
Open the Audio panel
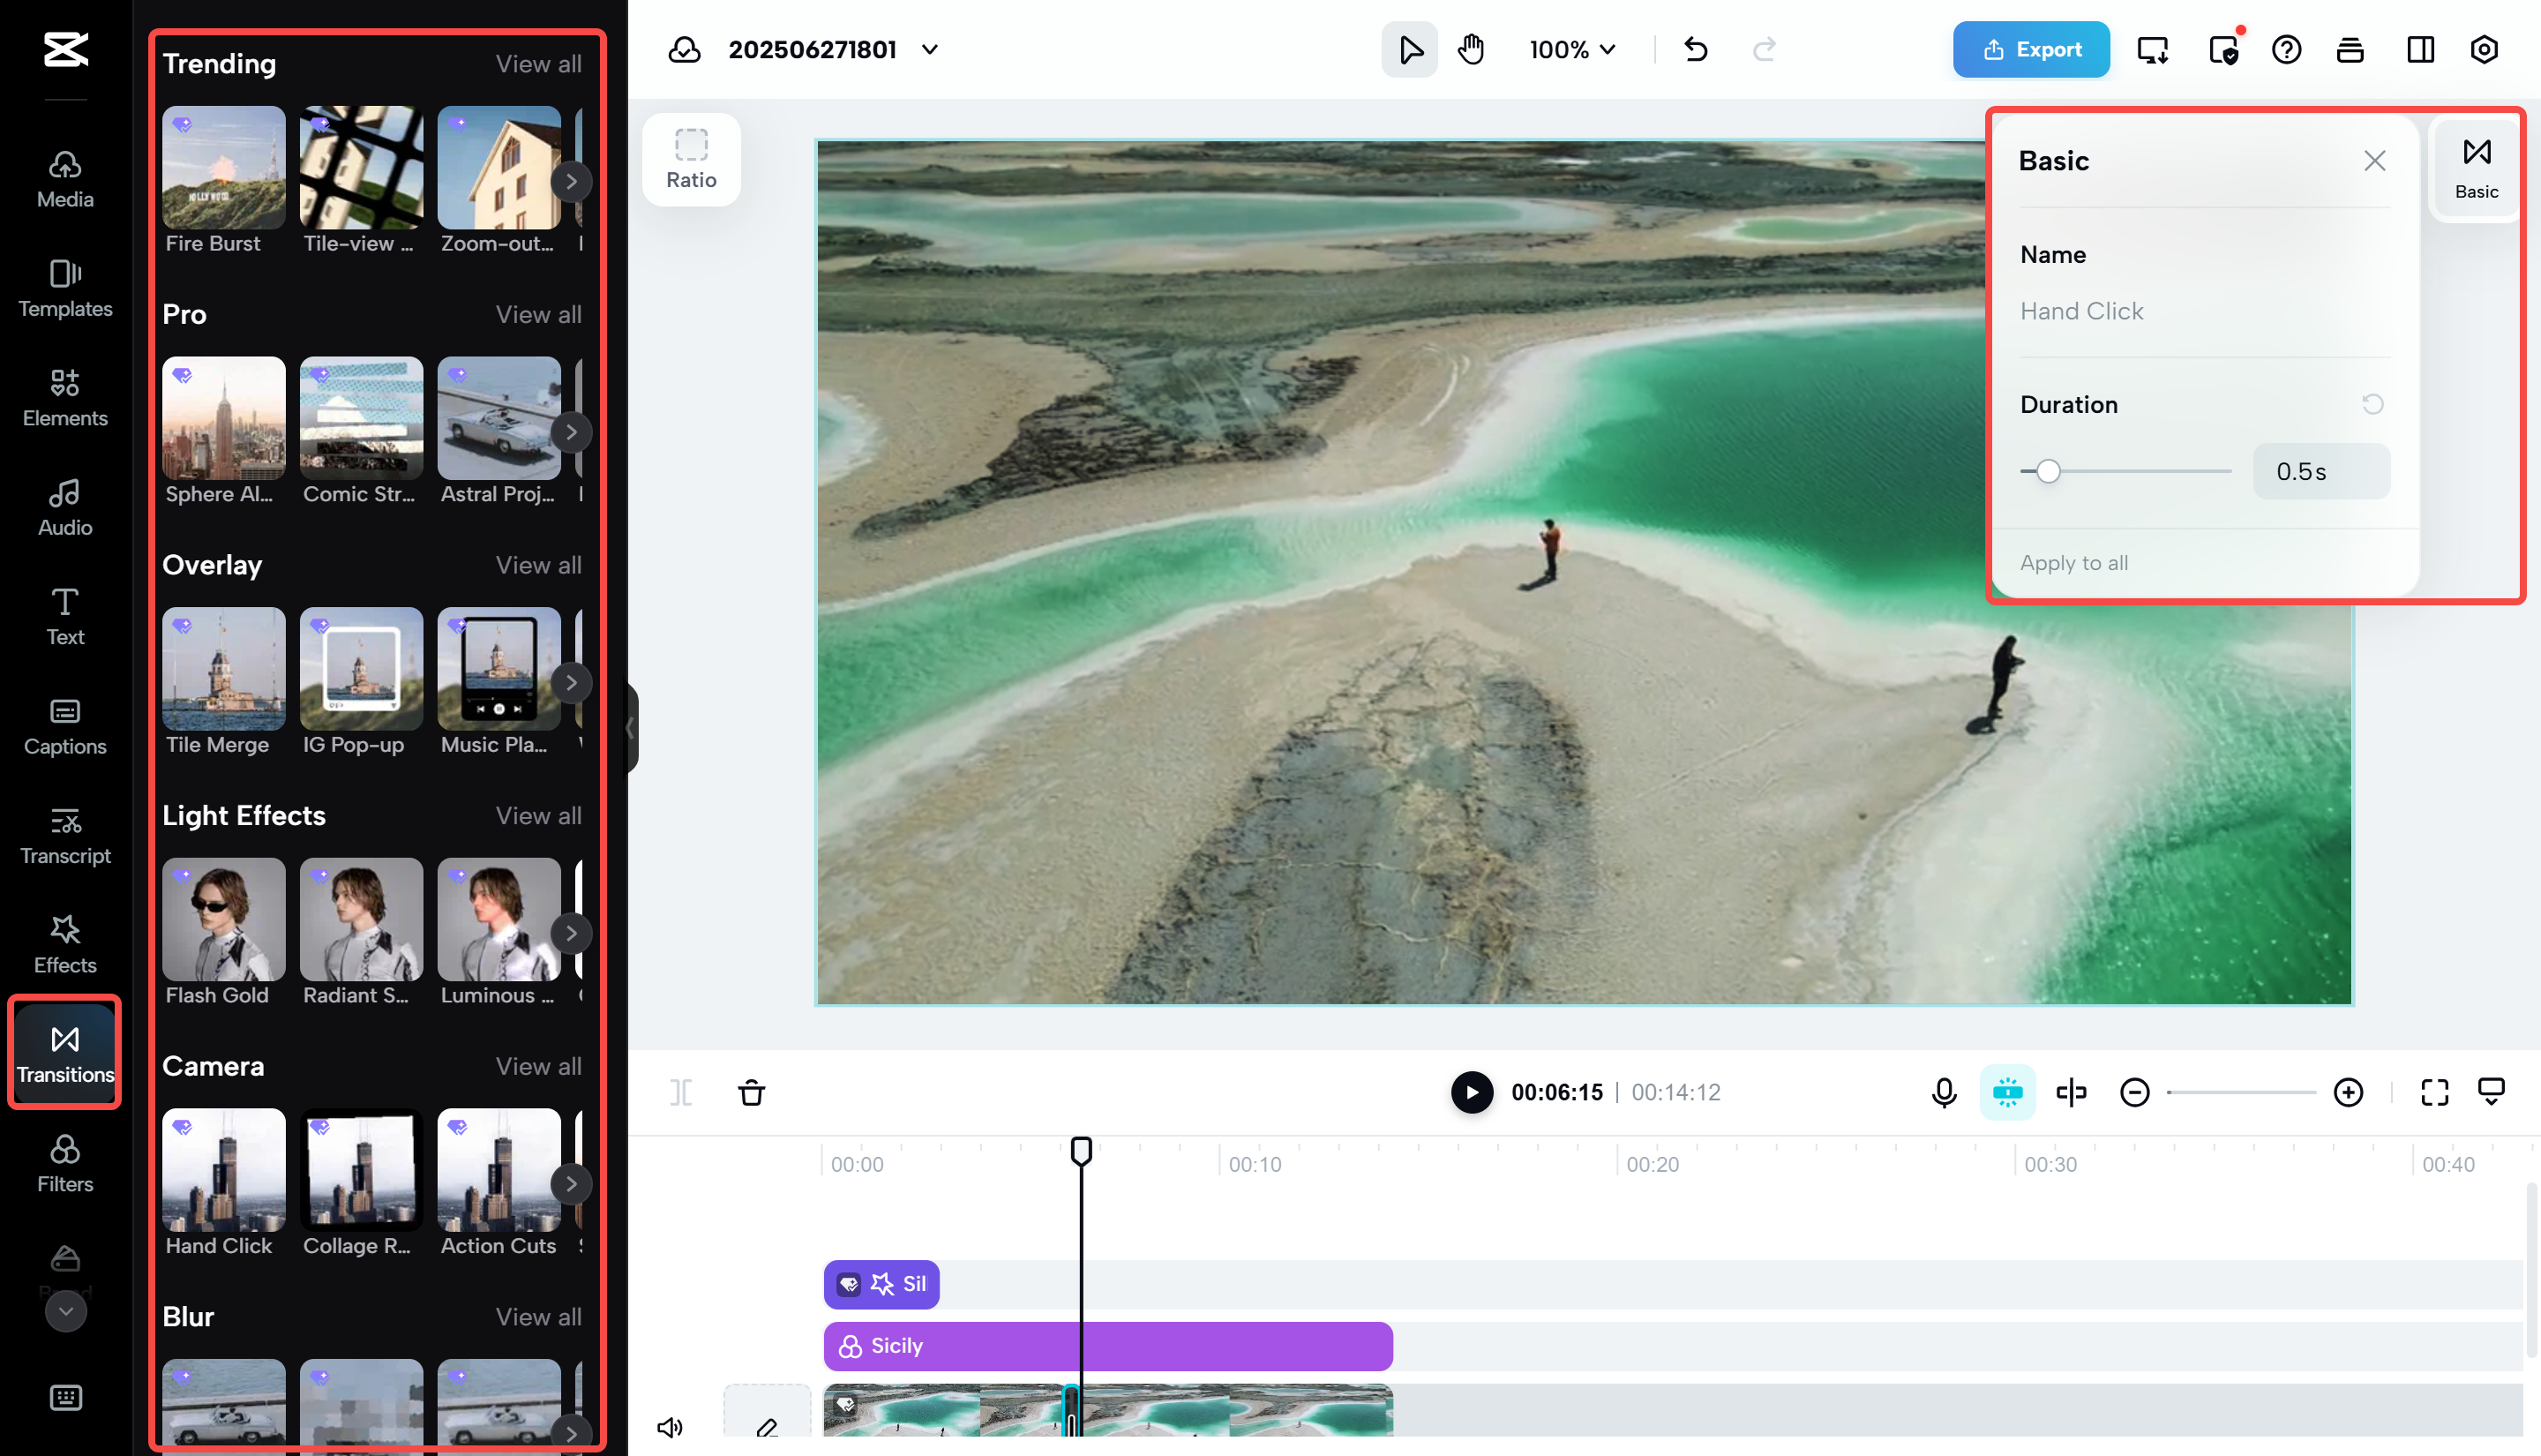tap(64, 507)
